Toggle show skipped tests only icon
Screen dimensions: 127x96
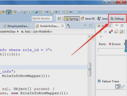click(x=116, y=32)
